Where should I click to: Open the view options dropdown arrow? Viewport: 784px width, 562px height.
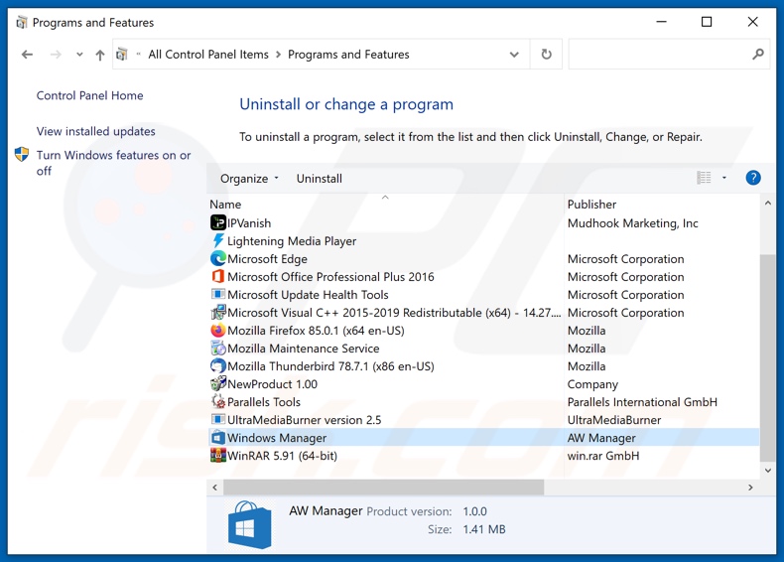pos(724,178)
